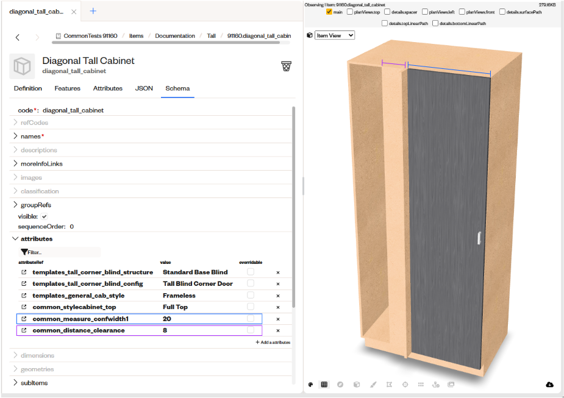This screenshot has height=398, width=564.
Task: Toggle the grid table icon in viewer toolbar
Action: [x=324, y=385]
